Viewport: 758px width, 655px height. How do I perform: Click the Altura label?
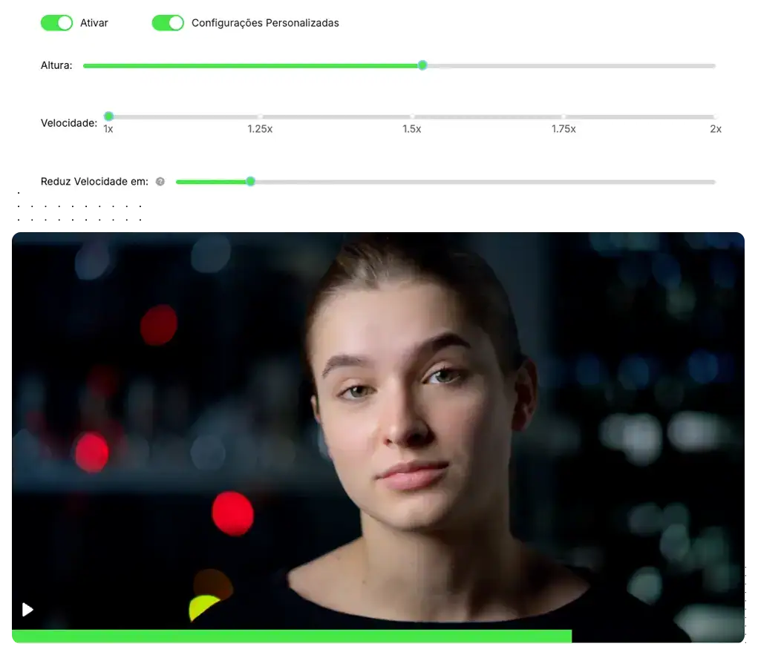tap(56, 65)
